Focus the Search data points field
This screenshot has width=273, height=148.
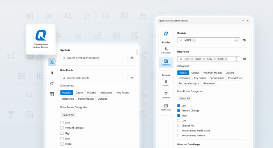94,78
